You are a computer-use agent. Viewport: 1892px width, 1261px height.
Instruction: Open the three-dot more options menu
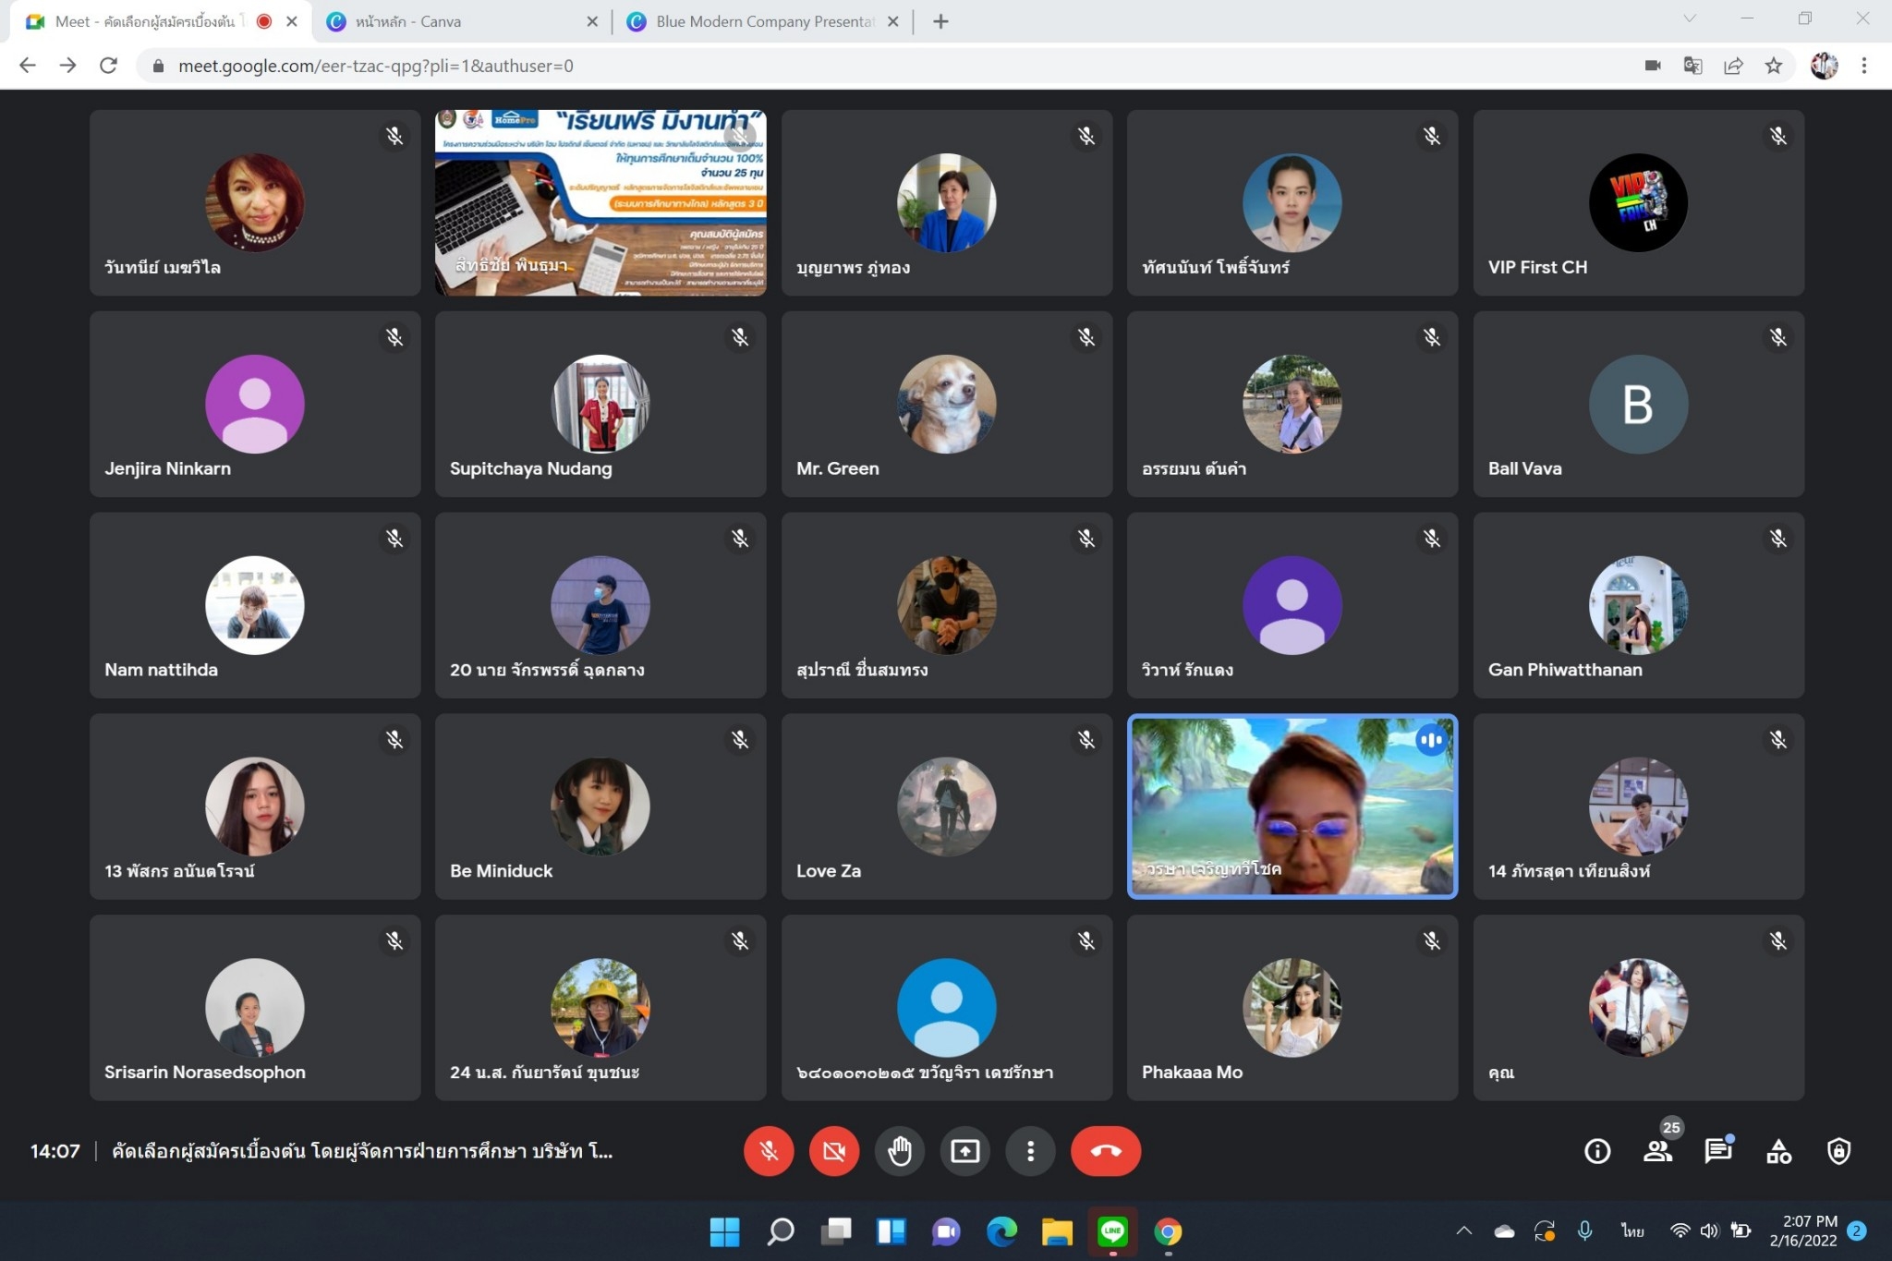1030,1151
